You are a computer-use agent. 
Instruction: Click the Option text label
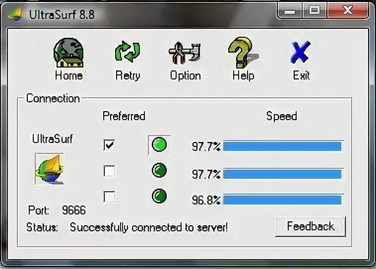point(186,75)
